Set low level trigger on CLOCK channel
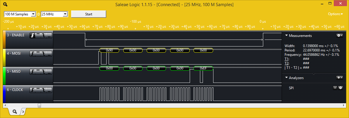This screenshot has width=349, height=118. [49, 90]
